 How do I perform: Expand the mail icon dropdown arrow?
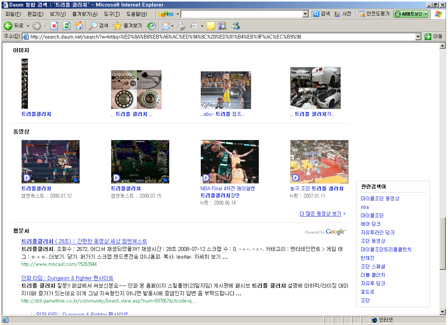pyautogui.click(x=172, y=26)
